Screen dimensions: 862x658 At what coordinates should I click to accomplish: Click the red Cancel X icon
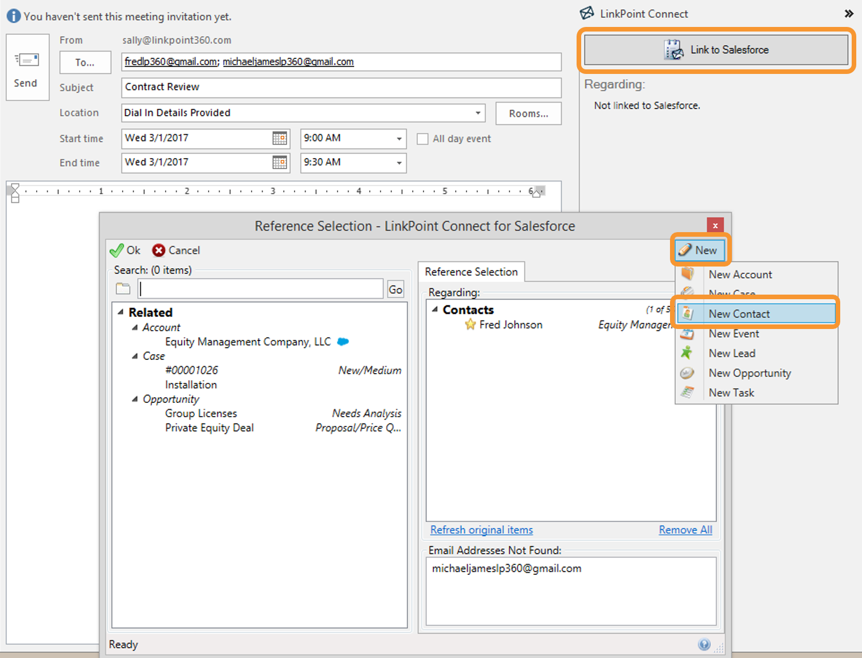tap(159, 250)
